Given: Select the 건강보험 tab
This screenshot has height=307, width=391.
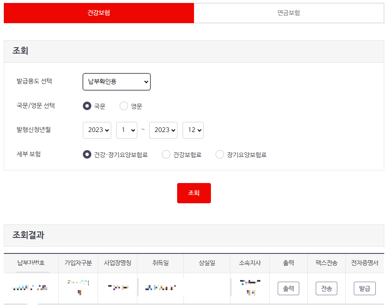Looking at the screenshot, I should 99,13.
